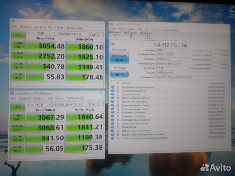
Task: Click app icon of the H: drive CrystalDiskMark window
Action: pyautogui.click(x=12, y=93)
